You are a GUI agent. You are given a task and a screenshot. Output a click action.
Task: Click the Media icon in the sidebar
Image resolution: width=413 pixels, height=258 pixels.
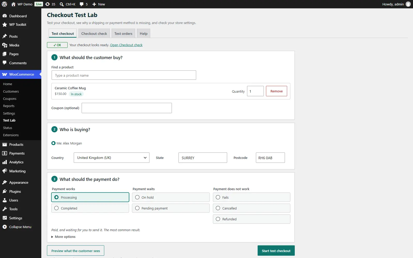click(5, 45)
